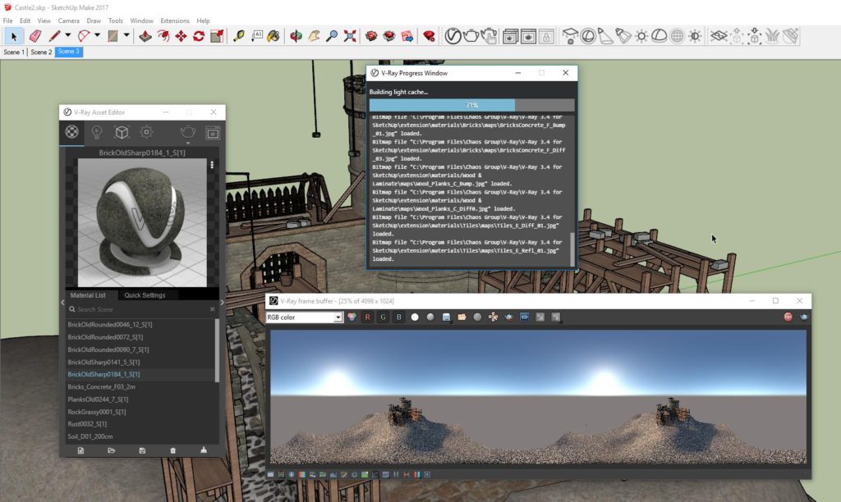Select the Eraser tool in the toolbar

coord(34,35)
